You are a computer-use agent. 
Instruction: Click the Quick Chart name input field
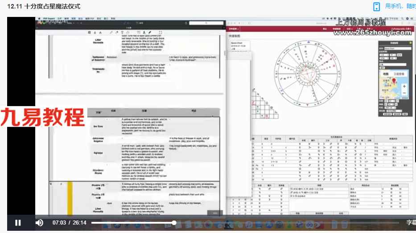click(398, 49)
